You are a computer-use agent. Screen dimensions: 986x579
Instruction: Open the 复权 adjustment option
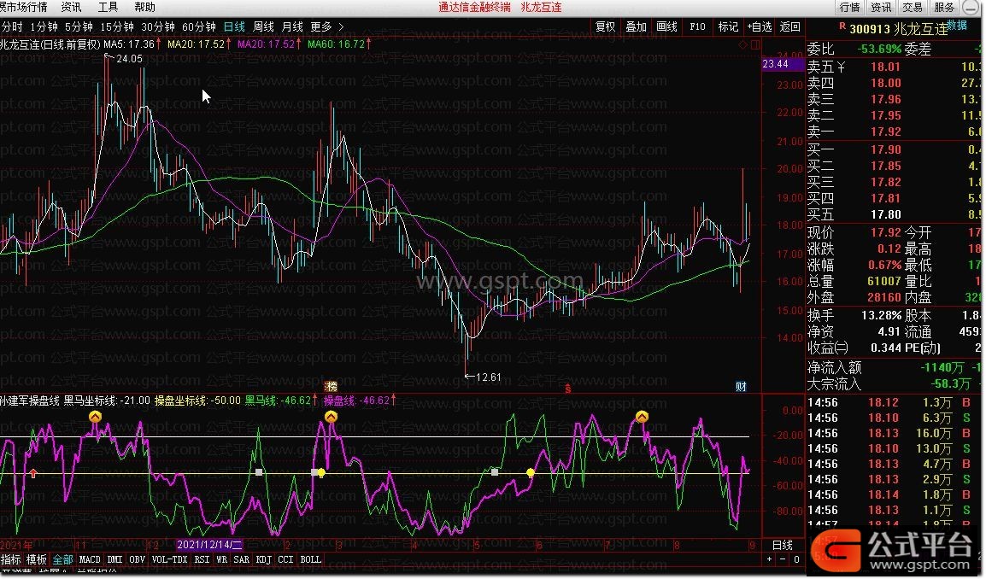coord(605,26)
